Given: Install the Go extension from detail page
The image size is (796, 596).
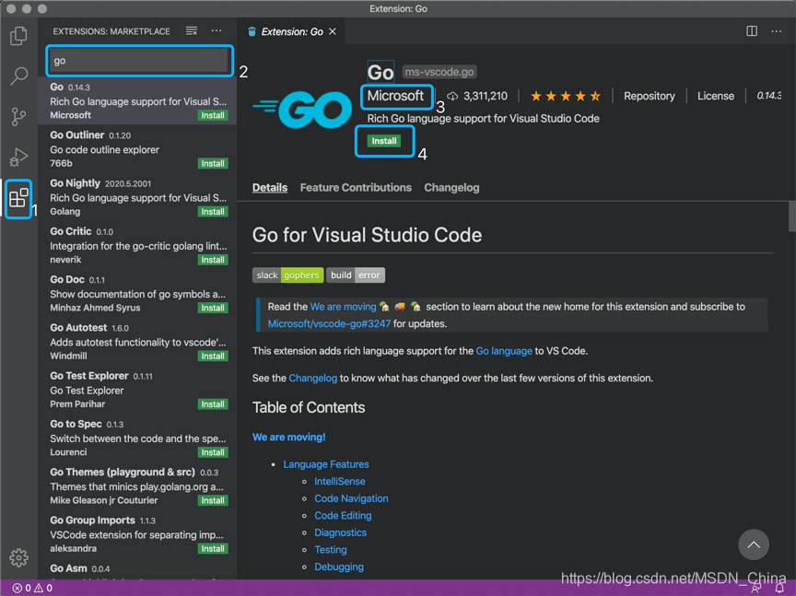Looking at the screenshot, I should 384,141.
